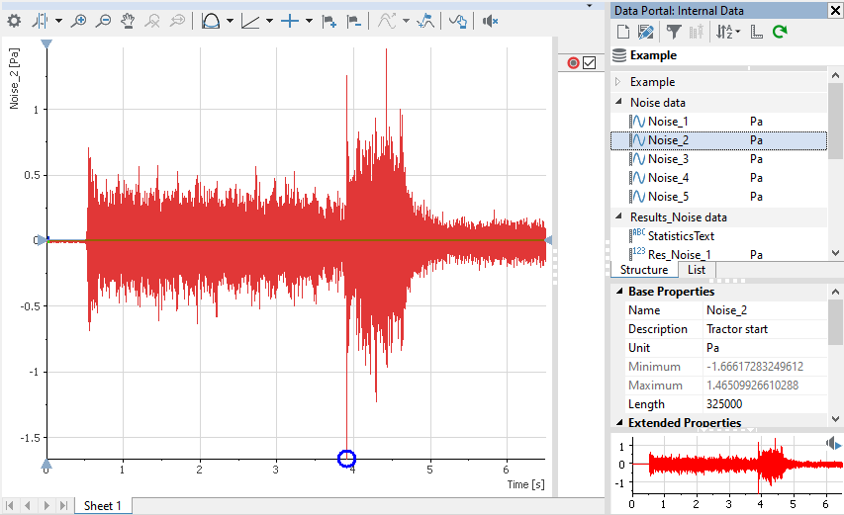Switch to the List tab

coord(696,270)
